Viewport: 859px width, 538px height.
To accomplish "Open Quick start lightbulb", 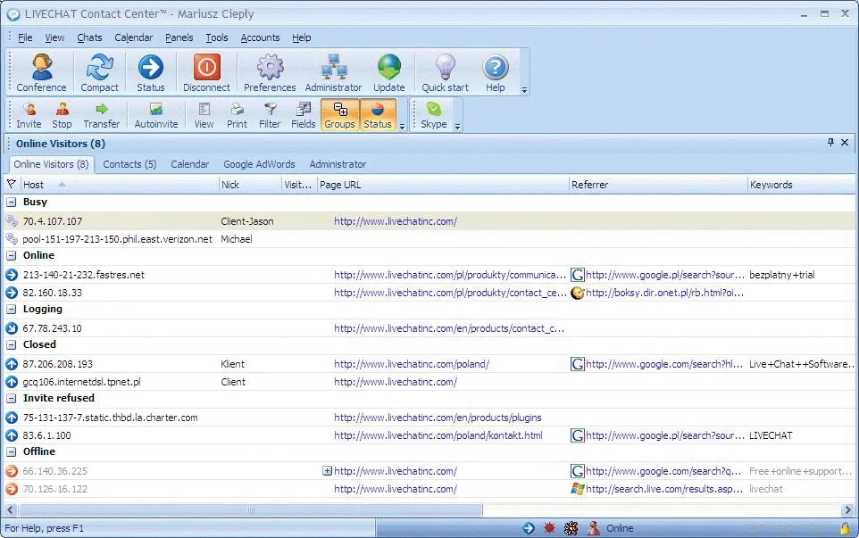I will point(445,73).
